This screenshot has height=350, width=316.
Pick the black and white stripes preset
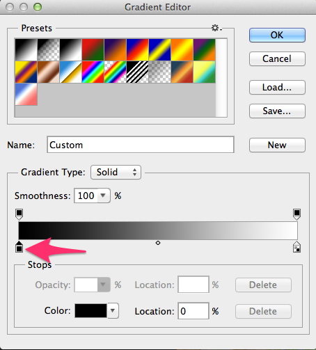tap(137, 72)
